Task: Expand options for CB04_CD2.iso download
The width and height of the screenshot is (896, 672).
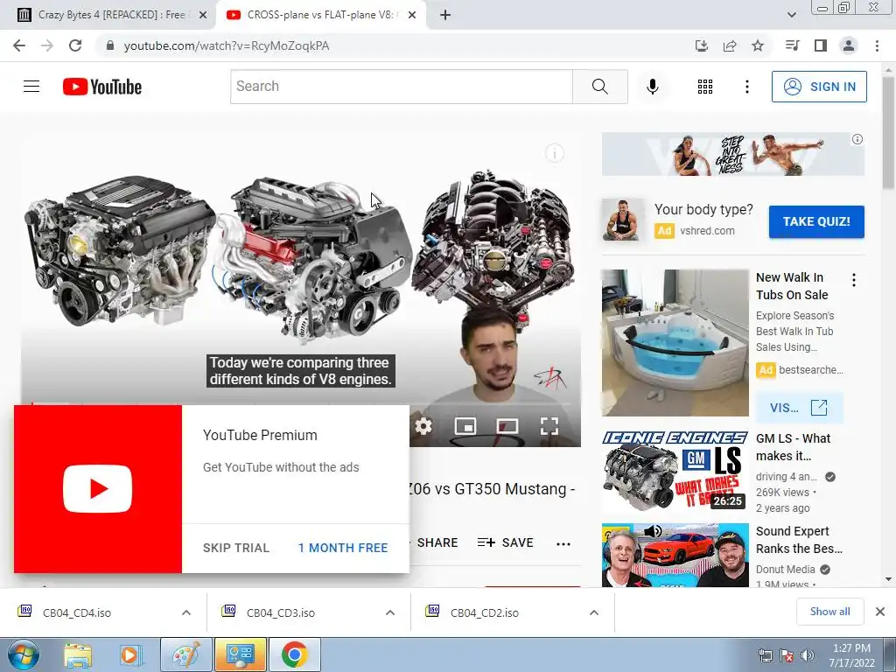Action: pyautogui.click(x=594, y=612)
